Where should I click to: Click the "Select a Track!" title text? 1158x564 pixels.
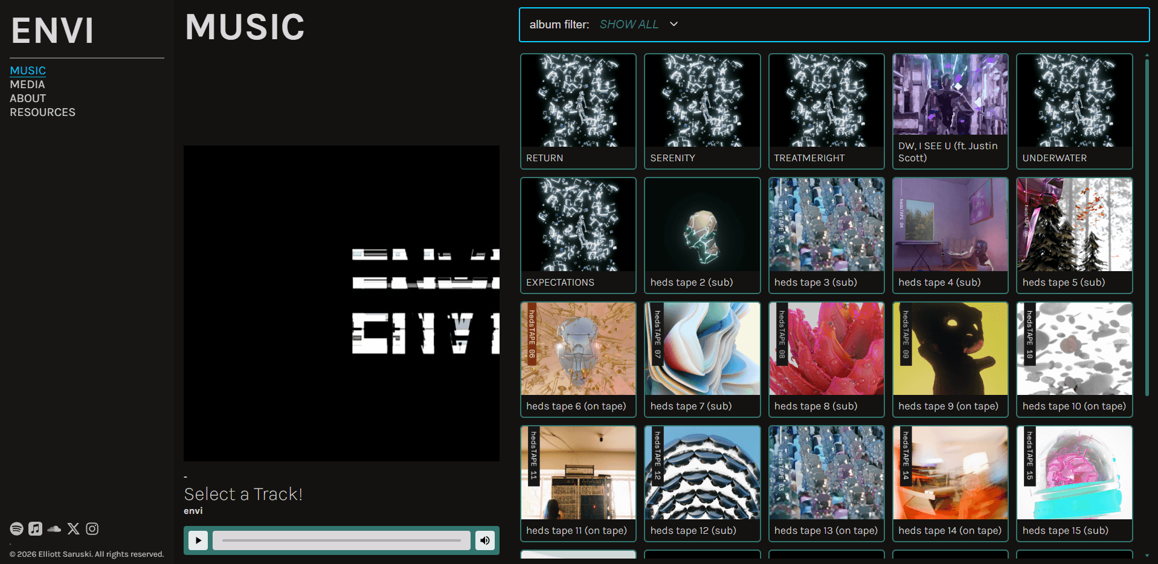(243, 494)
